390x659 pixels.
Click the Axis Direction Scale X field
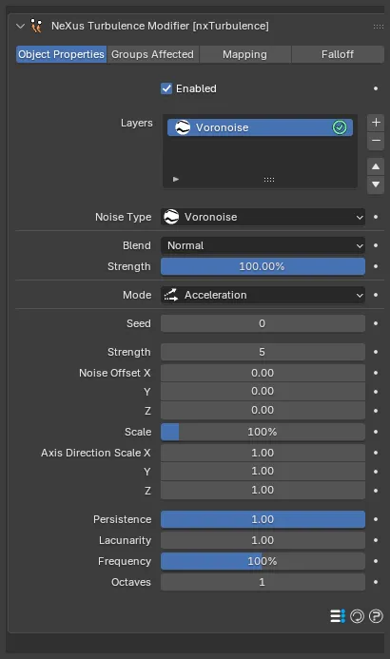click(263, 453)
